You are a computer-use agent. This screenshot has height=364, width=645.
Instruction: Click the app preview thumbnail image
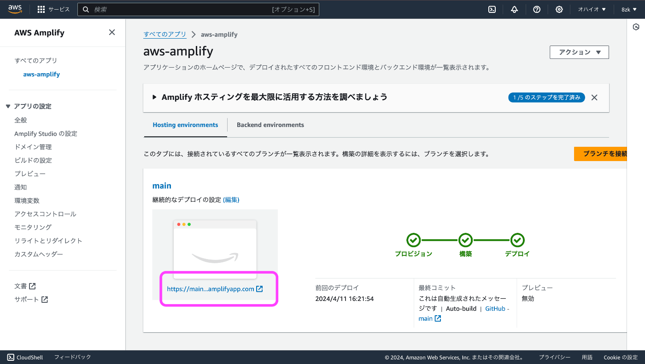click(x=215, y=249)
